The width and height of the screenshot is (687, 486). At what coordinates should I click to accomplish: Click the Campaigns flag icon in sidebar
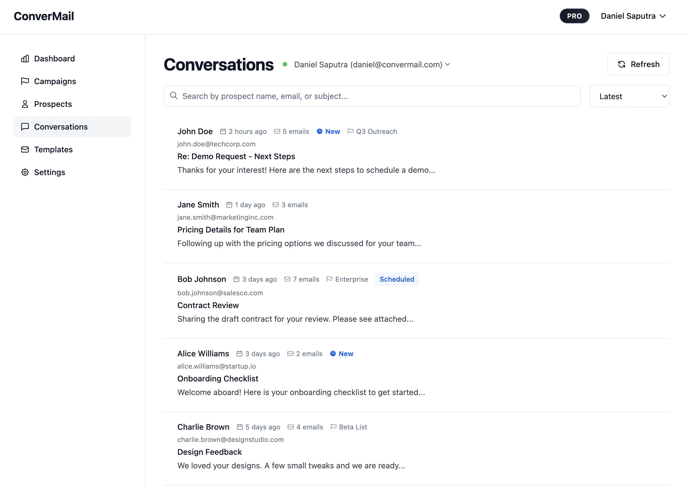pyautogui.click(x=25, y=81)
